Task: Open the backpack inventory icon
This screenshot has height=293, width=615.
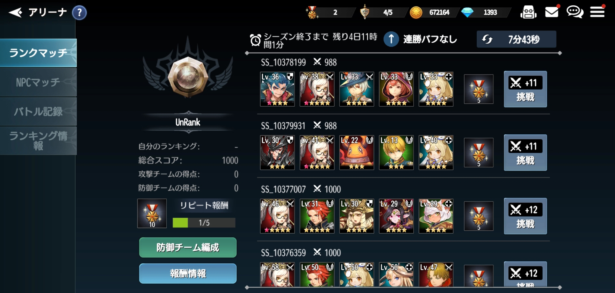Action: pos(528,12)
